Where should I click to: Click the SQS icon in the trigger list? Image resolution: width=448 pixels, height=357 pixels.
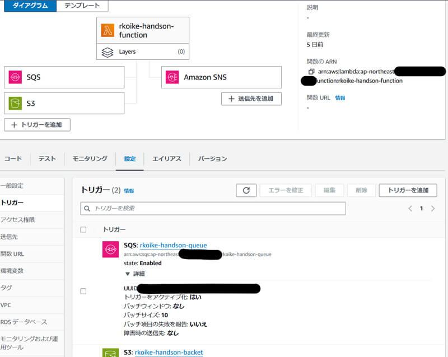(x=110, y=250)
